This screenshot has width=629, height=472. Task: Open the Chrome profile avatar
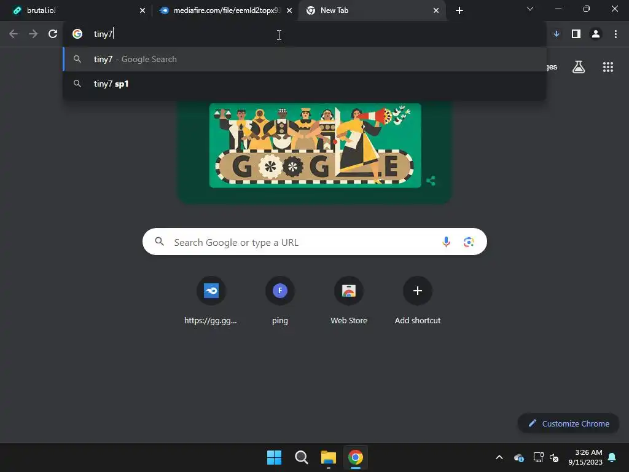coord(596,34)
